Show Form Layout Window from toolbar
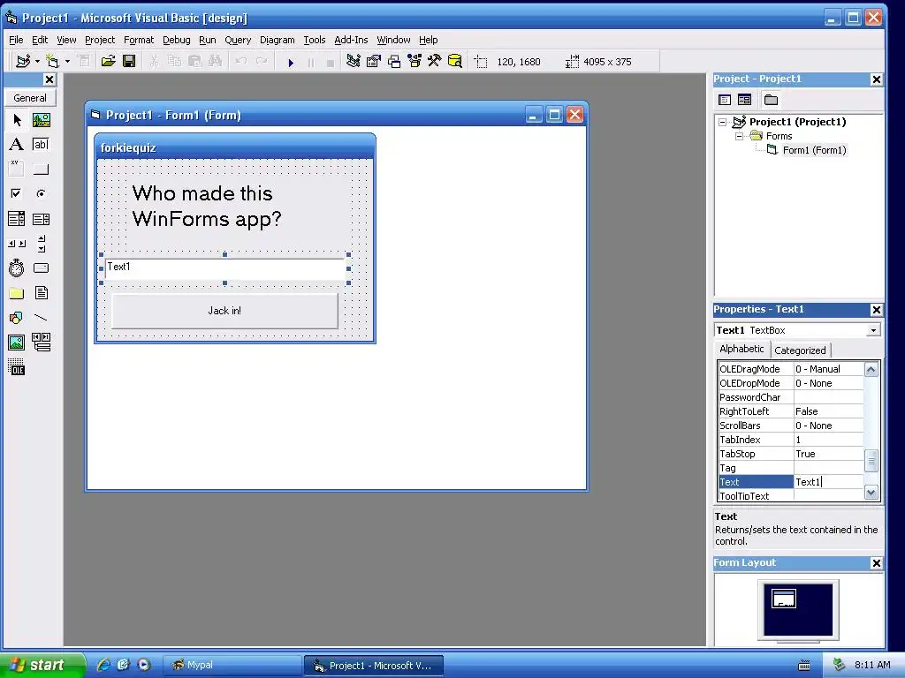 [394, 61]
